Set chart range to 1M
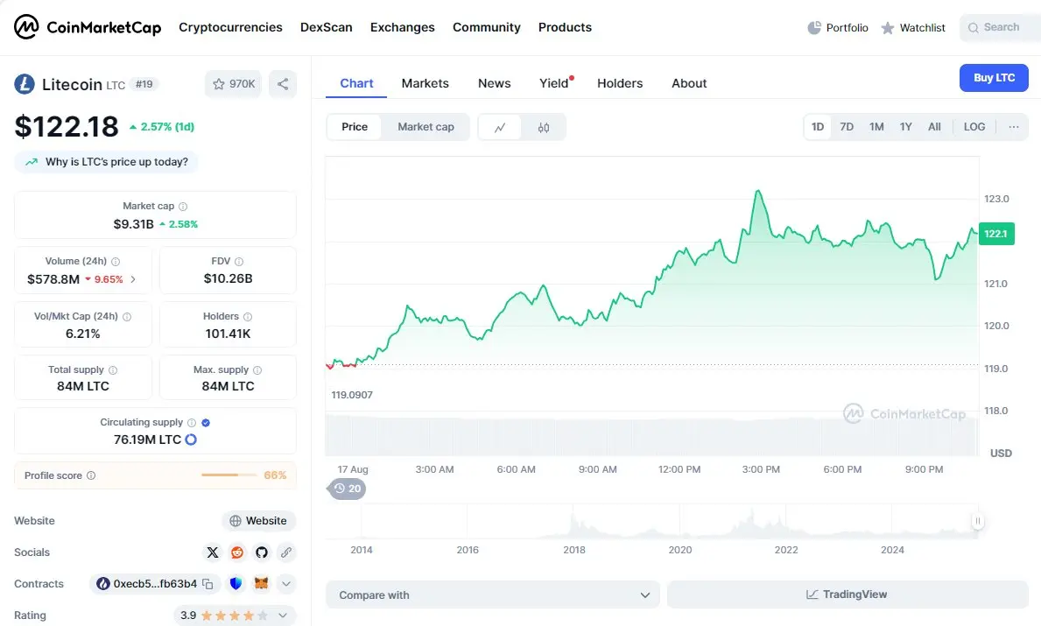Screen dimensions: 1041x626 (x=876, y=127)
